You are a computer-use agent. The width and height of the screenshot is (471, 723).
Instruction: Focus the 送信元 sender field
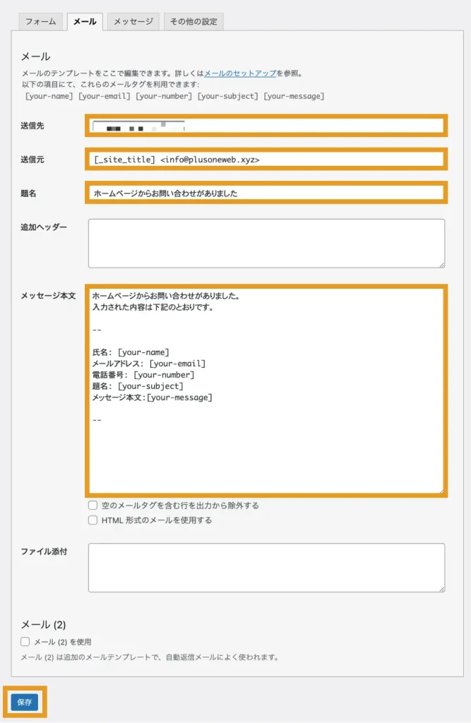coord(266,160)
